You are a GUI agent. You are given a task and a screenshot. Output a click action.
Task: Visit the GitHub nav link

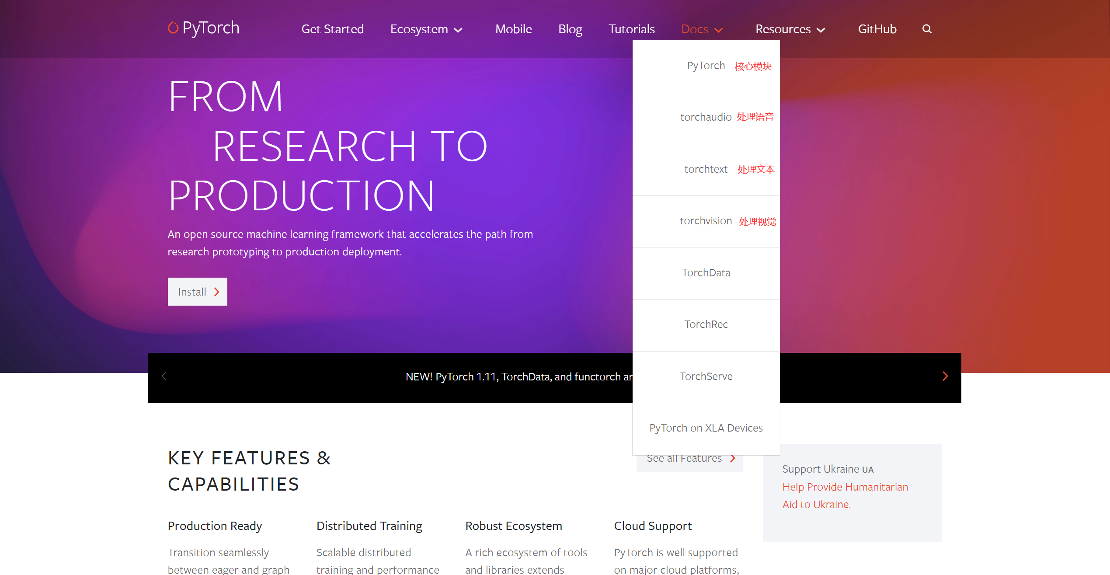coord(877,29)
